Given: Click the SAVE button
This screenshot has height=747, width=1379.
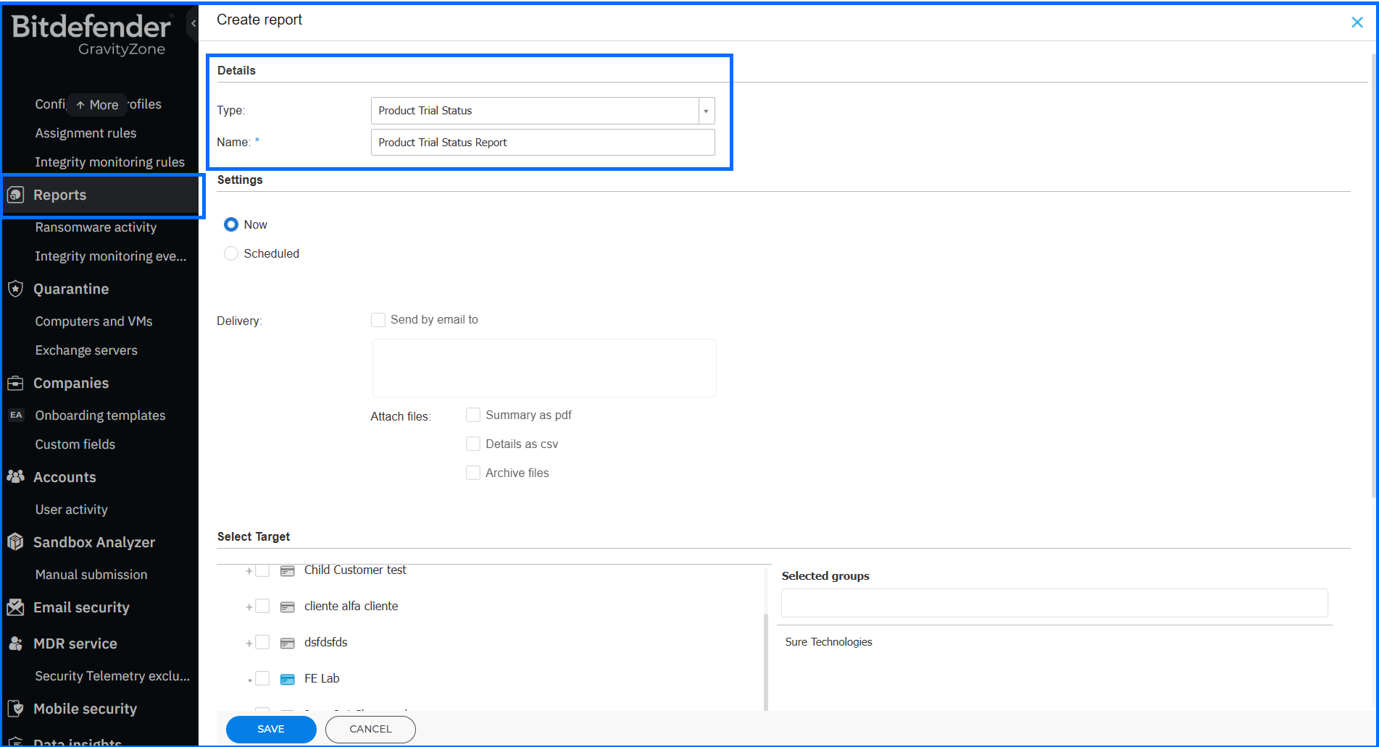Looking at the screenshot, I should [271, 729].
